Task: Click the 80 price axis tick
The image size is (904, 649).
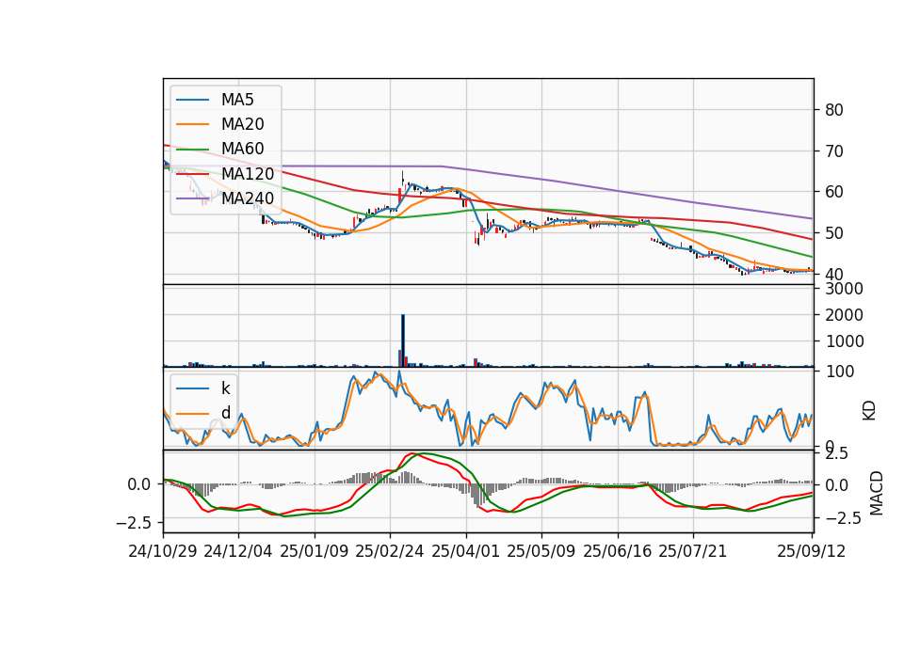Action: tap(833, 110)
